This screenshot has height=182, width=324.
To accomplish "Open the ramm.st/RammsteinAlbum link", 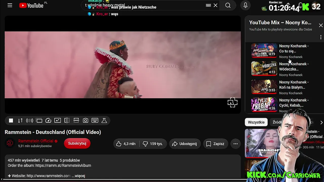I will [x=63, y=166].
